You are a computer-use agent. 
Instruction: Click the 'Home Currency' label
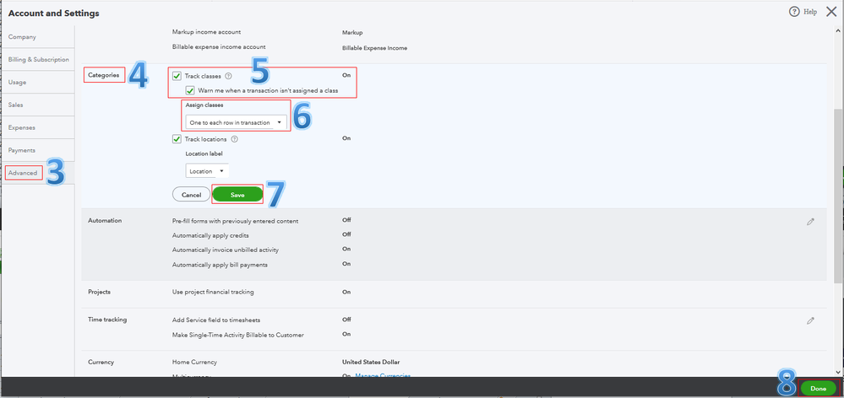click(194, 362)
